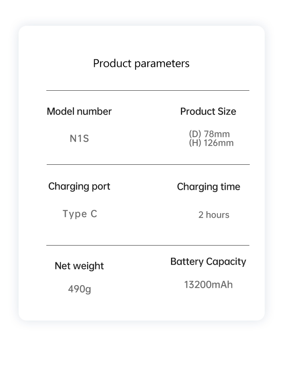Click the divider line under Product parameters
Image resolution: width=285 pixels, height=379 pixels.
tap(148, 91)
